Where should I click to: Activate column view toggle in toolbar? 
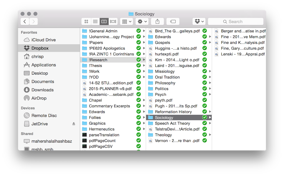104,22
